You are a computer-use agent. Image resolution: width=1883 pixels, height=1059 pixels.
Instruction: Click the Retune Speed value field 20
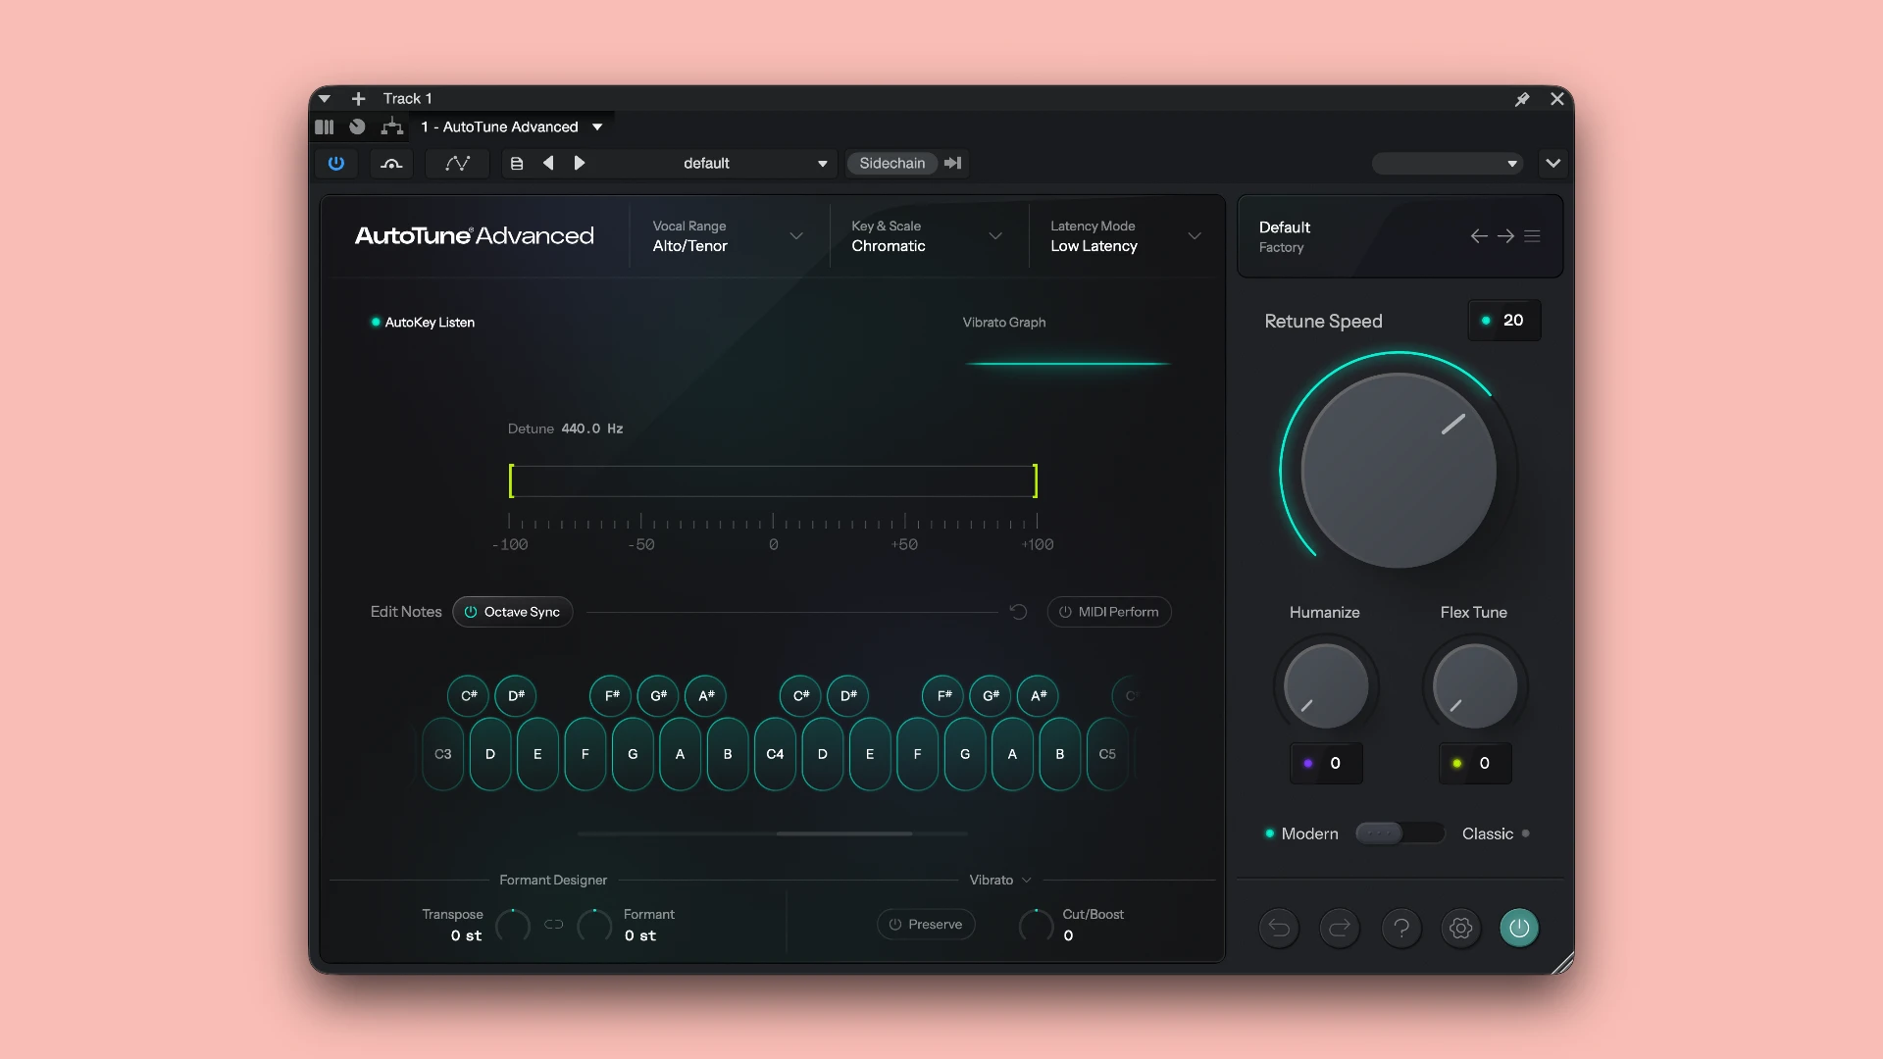coord(1504,321)
